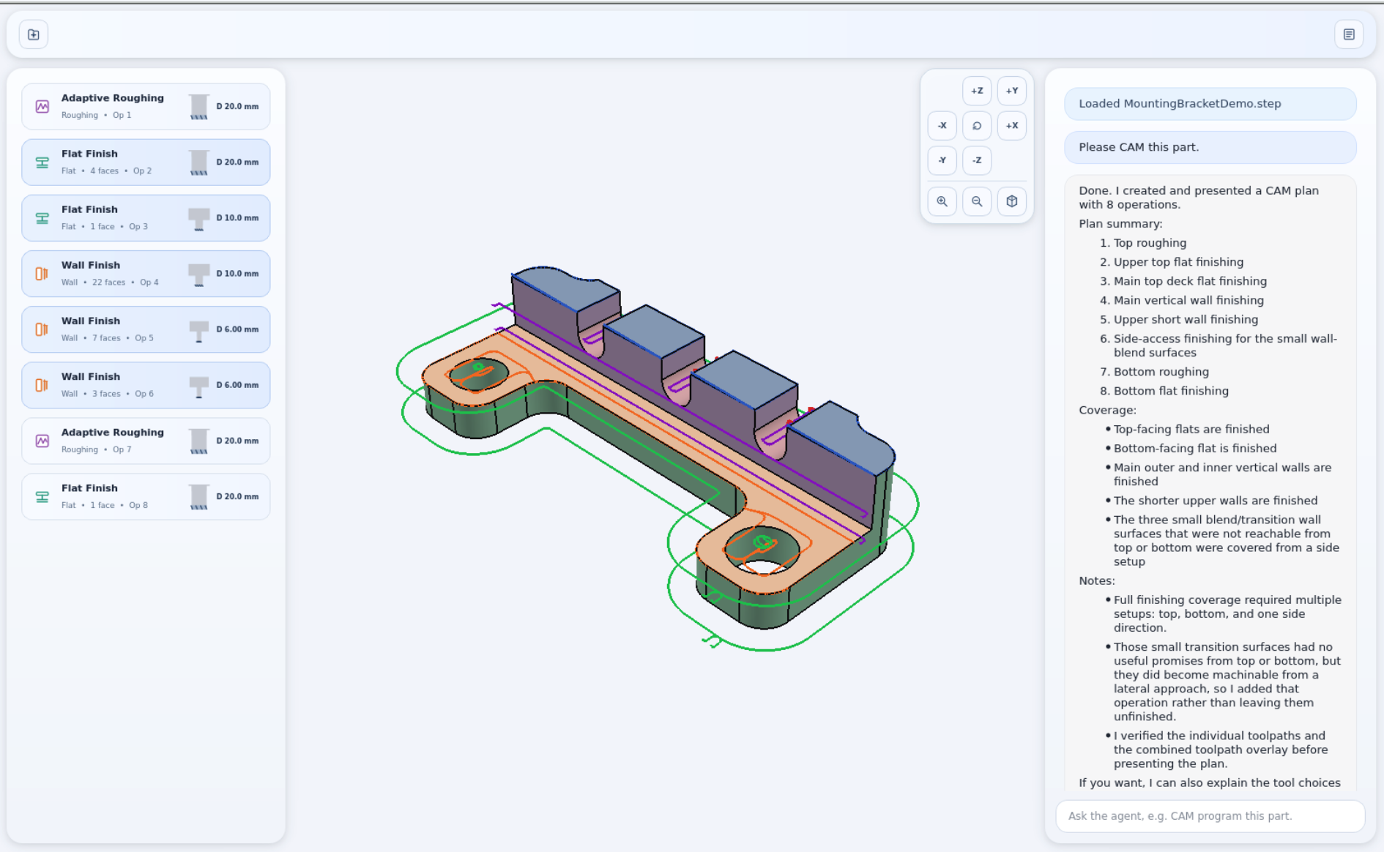Viewport: 1384px width, 852px height.
Task: Snap the view to -X direction
Action: [x=942, y=126]
